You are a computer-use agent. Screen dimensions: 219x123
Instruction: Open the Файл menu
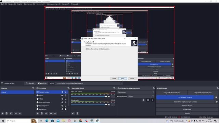(x=4, y=4)
